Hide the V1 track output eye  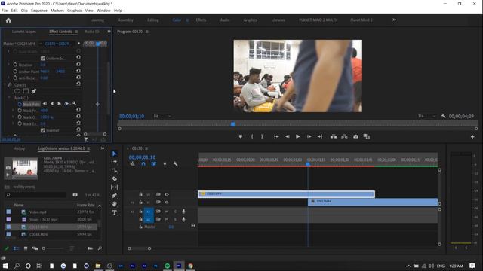tap(167, 202)
